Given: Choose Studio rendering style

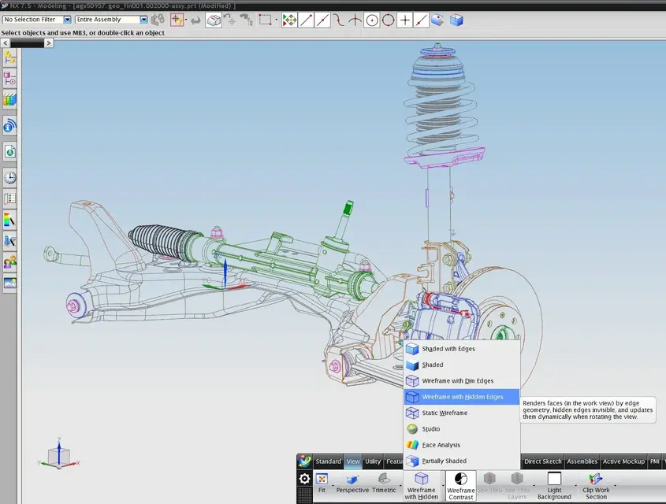Looking at the screenshot, I should pyautogui.click(x=462, y=429).
